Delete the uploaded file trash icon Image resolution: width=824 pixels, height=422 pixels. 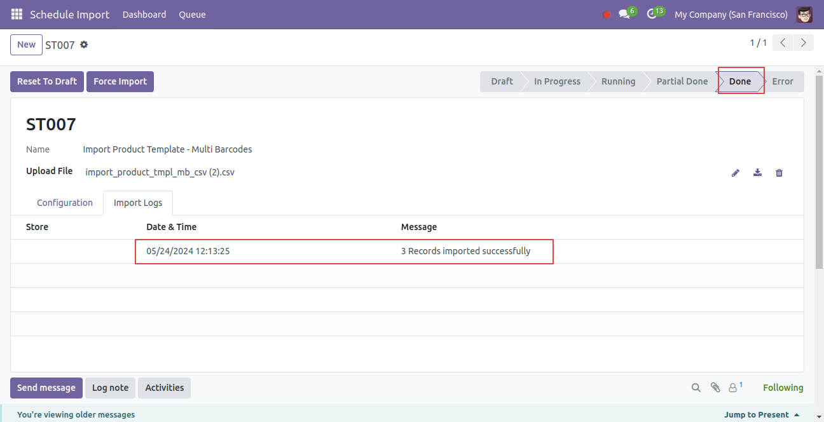click(x=779, y=173)
